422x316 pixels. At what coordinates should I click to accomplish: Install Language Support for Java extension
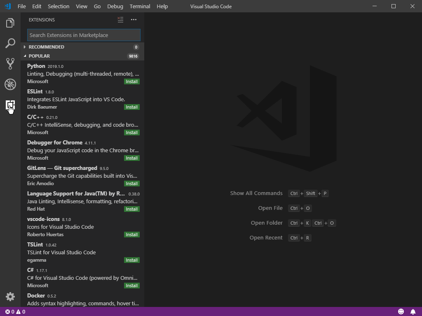point(132,209)
